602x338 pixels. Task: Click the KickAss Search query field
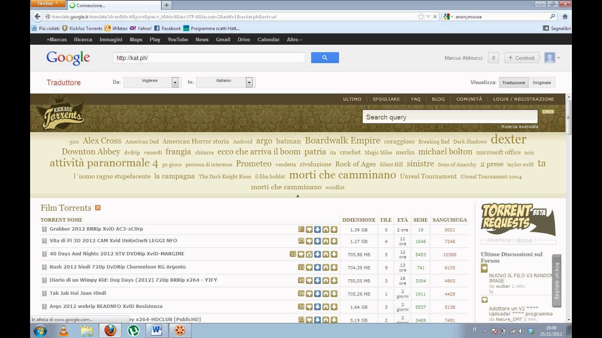coord(449,117)
